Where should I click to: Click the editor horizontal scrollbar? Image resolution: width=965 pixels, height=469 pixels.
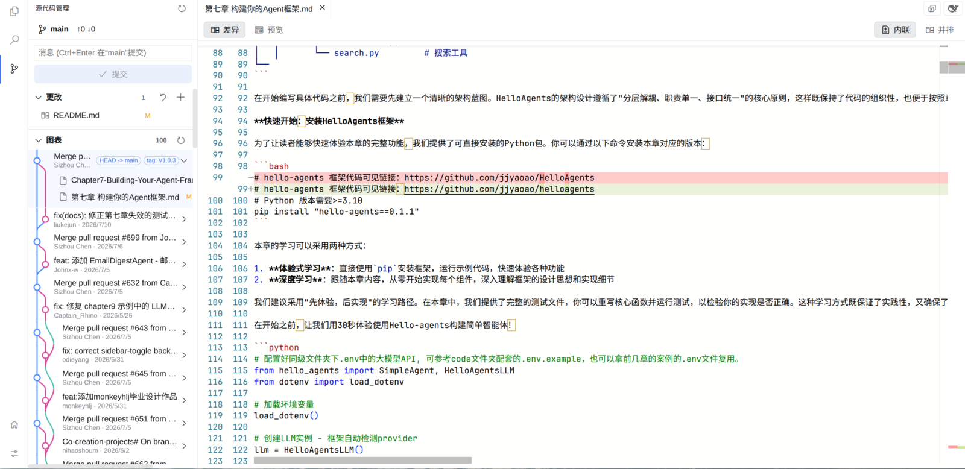pos(362,461)
